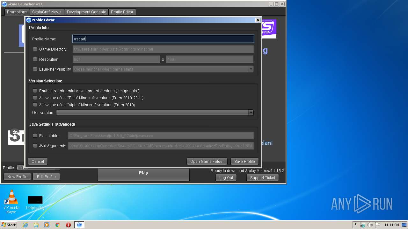Open Launcher Visibility dropdown
The height and width of the screenshot is (229, 408).
point(163,69)
